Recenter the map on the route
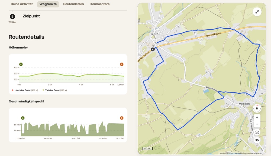This screenshot has height=156, width=271. 257,132
